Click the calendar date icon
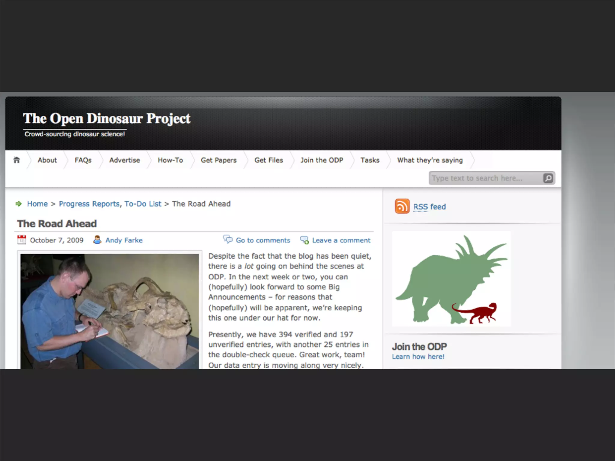 22,240
